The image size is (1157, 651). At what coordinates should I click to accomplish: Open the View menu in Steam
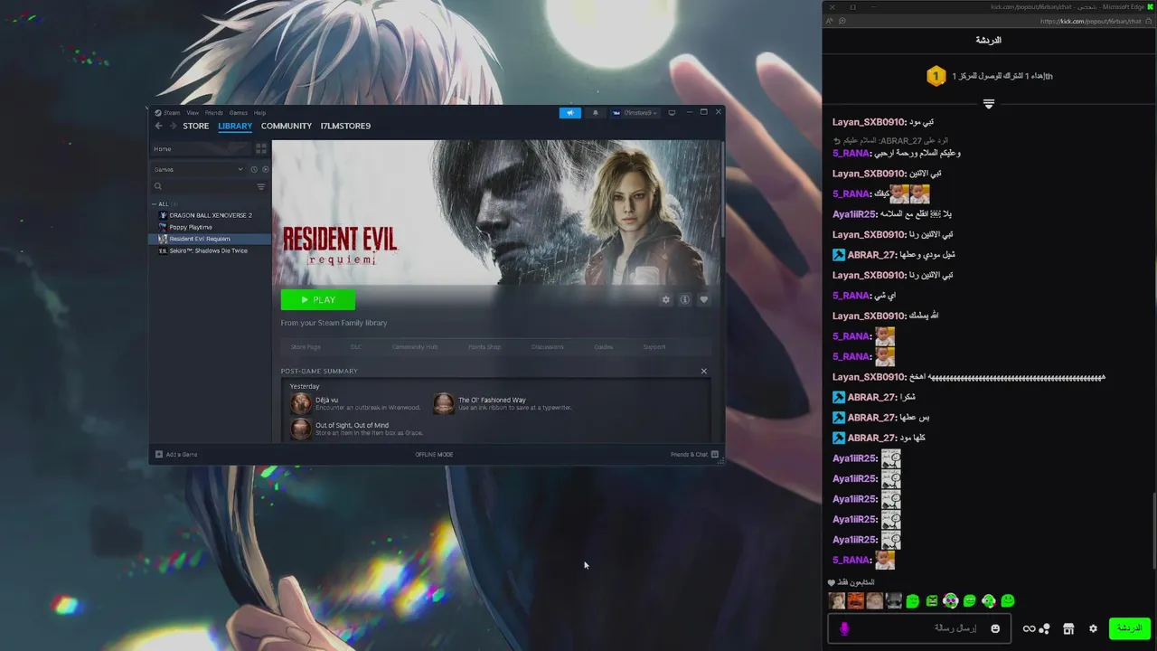pyautogui.click(x=193, y=113)
